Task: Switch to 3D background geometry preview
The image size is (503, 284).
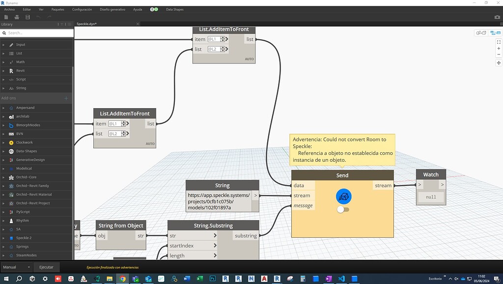Action: (481, 33)
